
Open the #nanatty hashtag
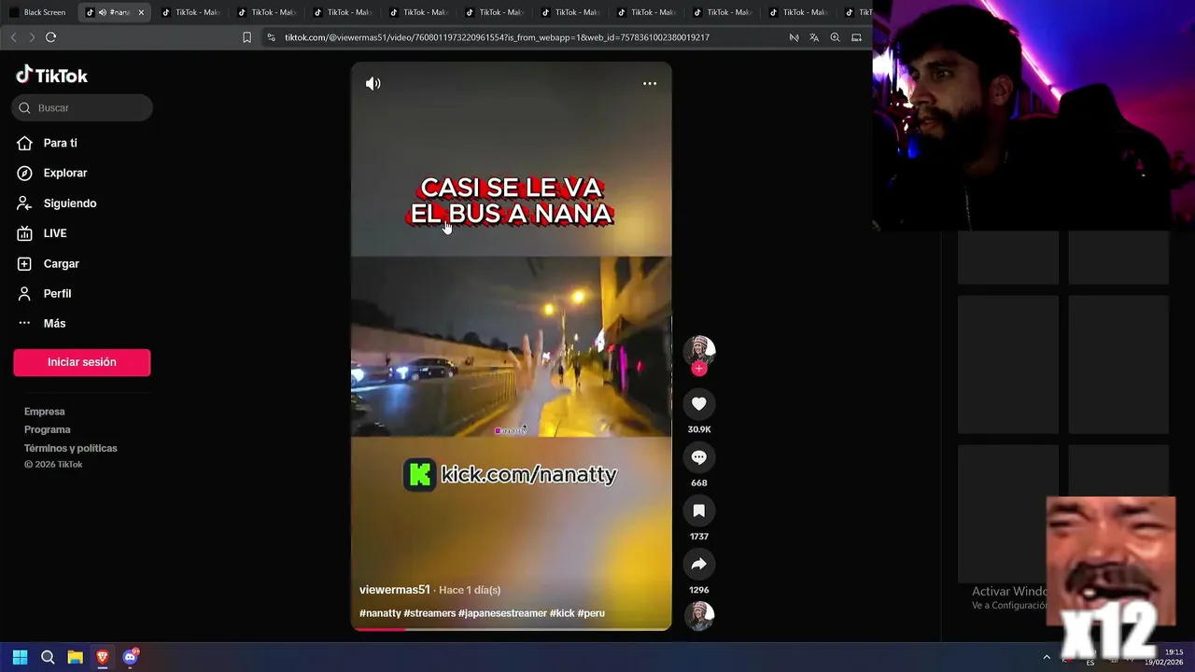point(380,613)
